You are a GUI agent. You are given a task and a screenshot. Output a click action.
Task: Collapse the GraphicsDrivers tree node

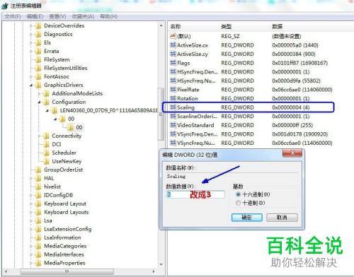(x=31, y=86)
